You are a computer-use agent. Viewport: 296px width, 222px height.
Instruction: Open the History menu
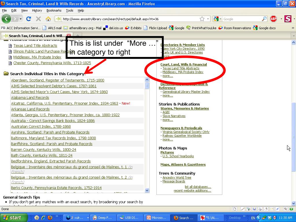point(37,10)
